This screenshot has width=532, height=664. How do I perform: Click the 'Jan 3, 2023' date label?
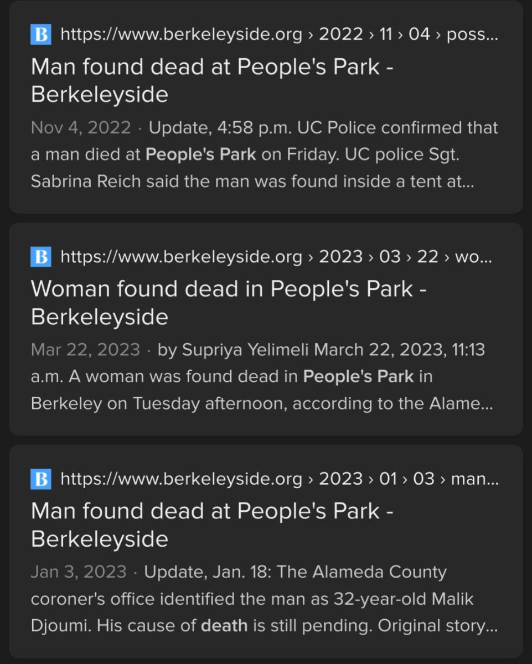click(79, 572)
